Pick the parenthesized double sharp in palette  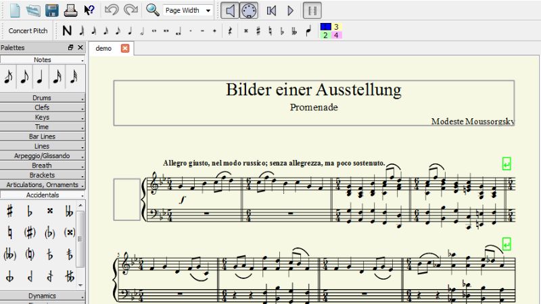(x=70, y=233)
